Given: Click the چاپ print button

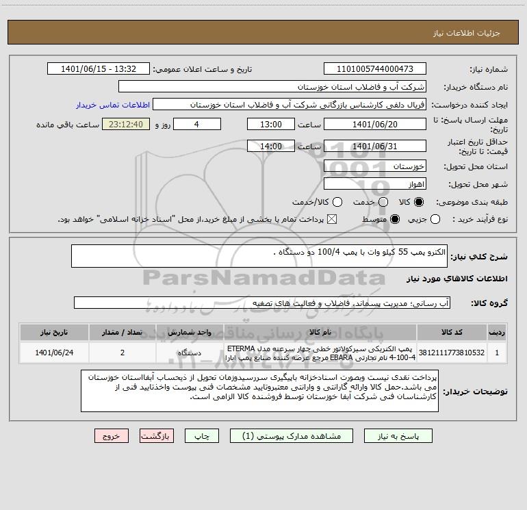Looking at the screenshot, I should click(202, 436).
